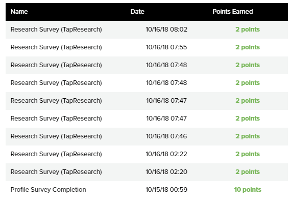Click the Points Earned column header
The image size is (291, 205).
pyautogui.click(x=232, y=12)
